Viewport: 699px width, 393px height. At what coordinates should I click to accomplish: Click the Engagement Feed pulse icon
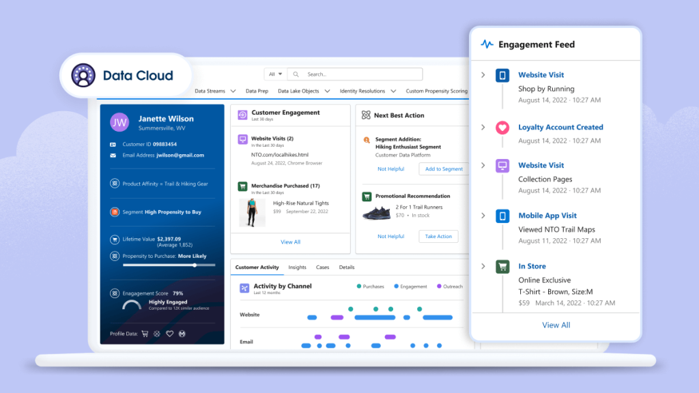pyautogui.click(x=487, y=44)
